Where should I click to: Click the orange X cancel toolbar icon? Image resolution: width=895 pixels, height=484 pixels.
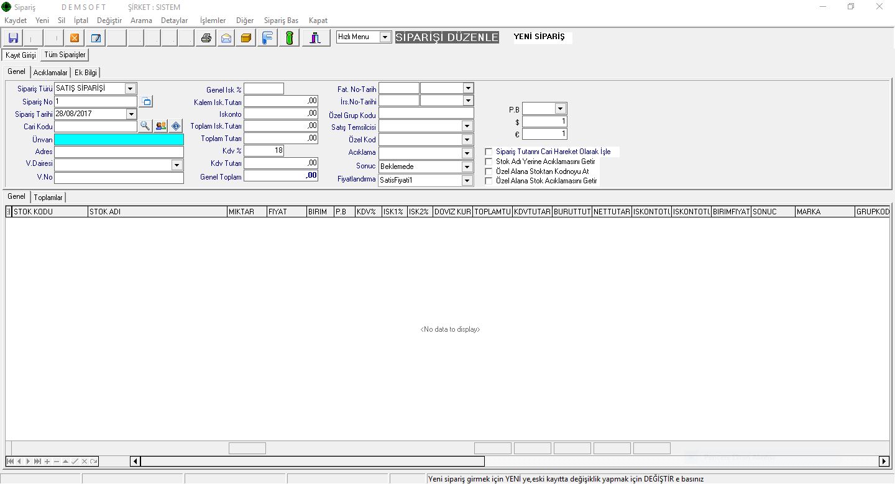tap(75, 38)
